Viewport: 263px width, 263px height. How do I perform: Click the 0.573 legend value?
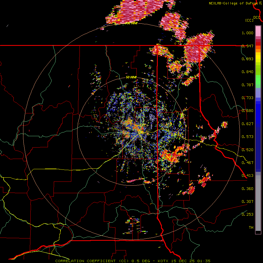tap(248, 137)
